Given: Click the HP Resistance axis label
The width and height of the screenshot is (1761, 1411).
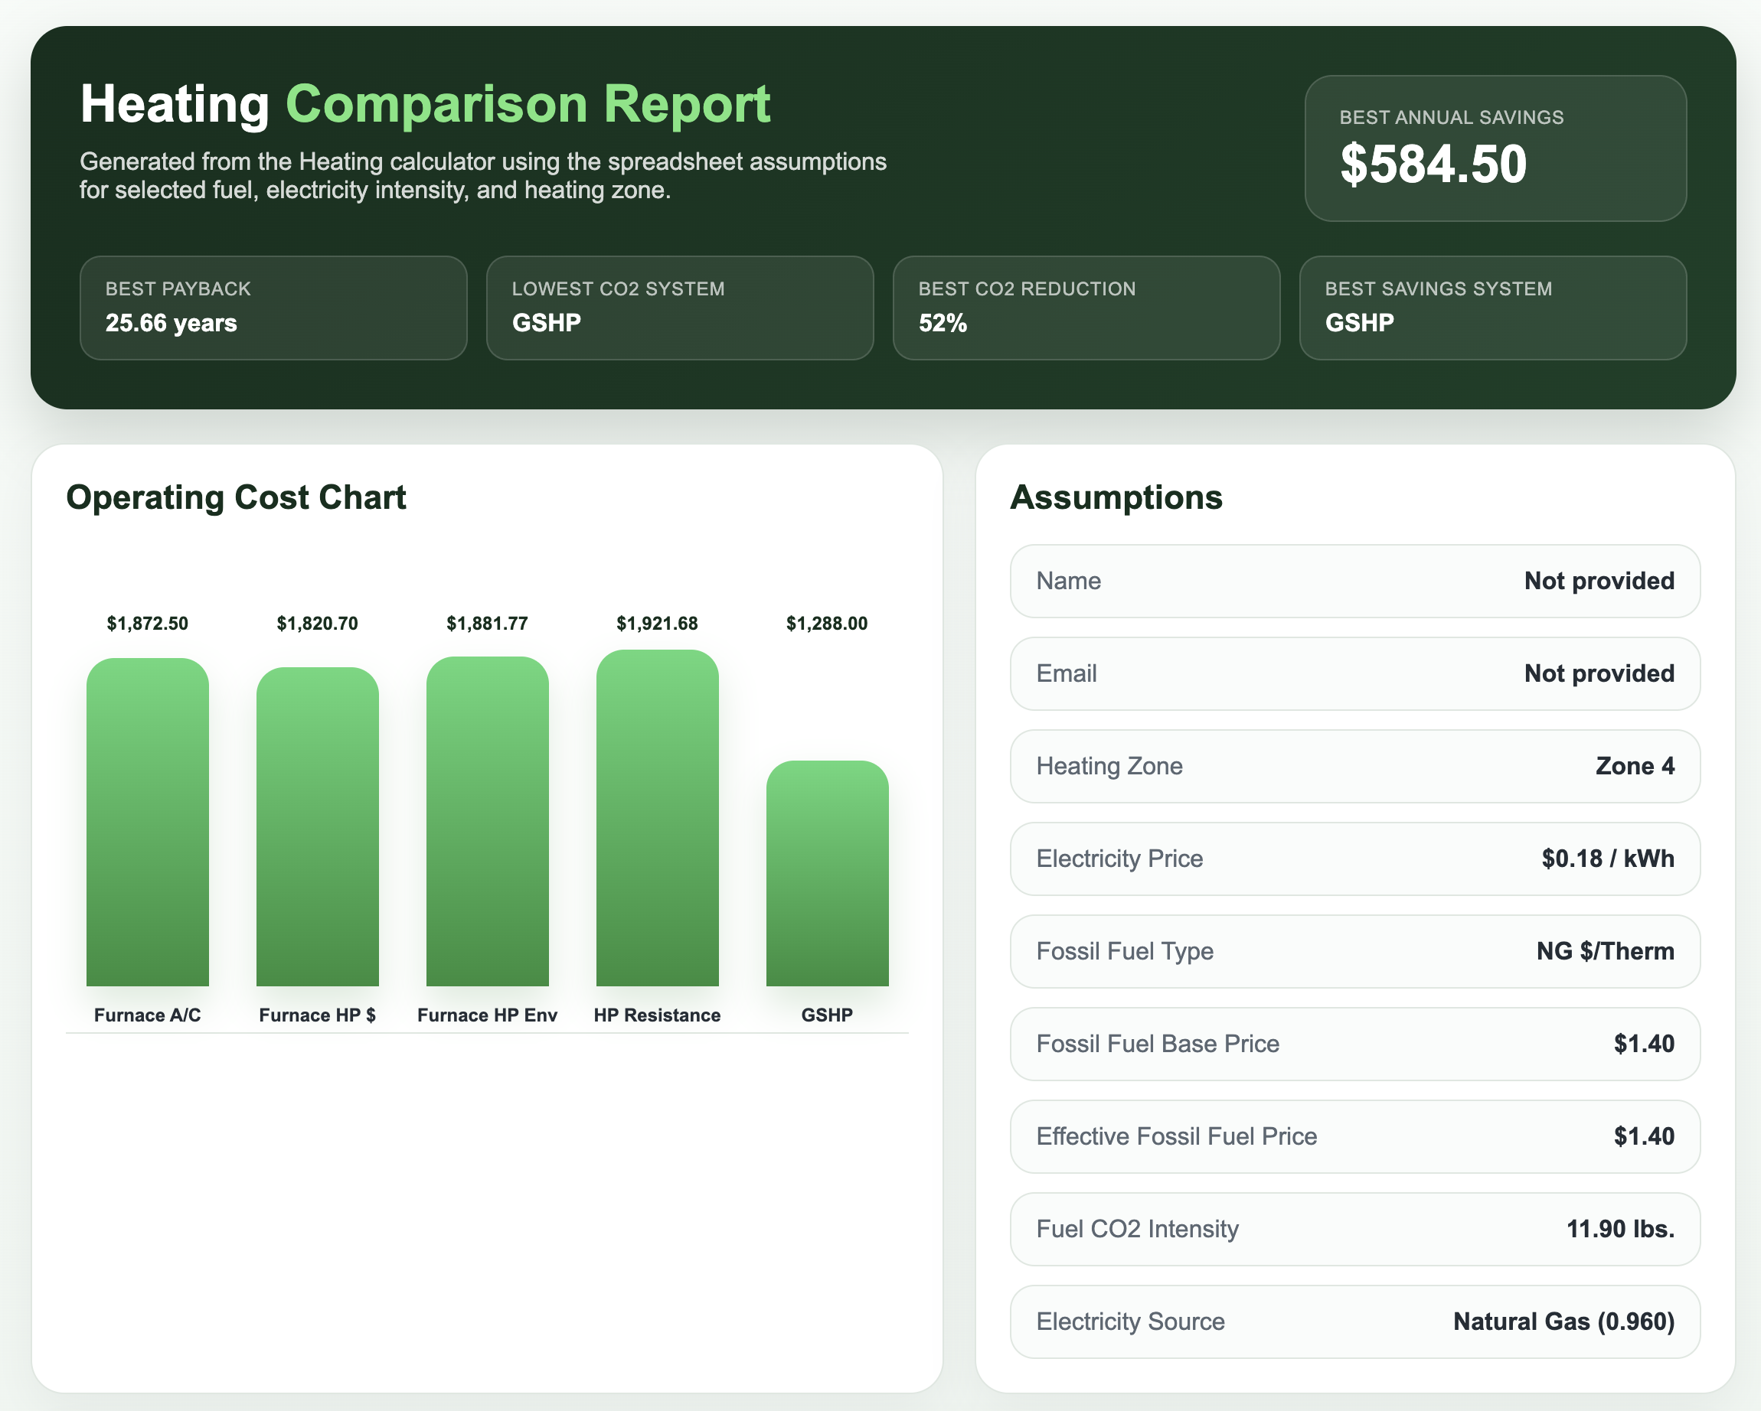Looking at the screenshot, I should (x=658, y=1015).
